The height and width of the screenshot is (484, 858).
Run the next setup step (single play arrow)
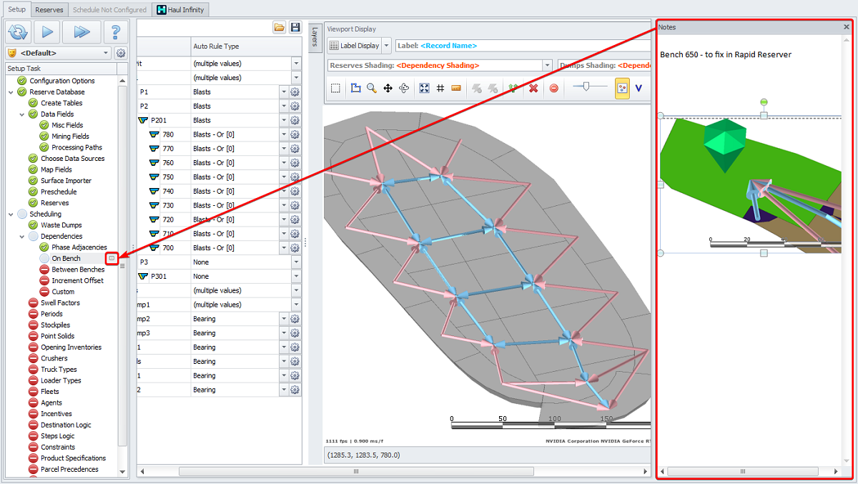pyautogui.click(x=46, y=31)
